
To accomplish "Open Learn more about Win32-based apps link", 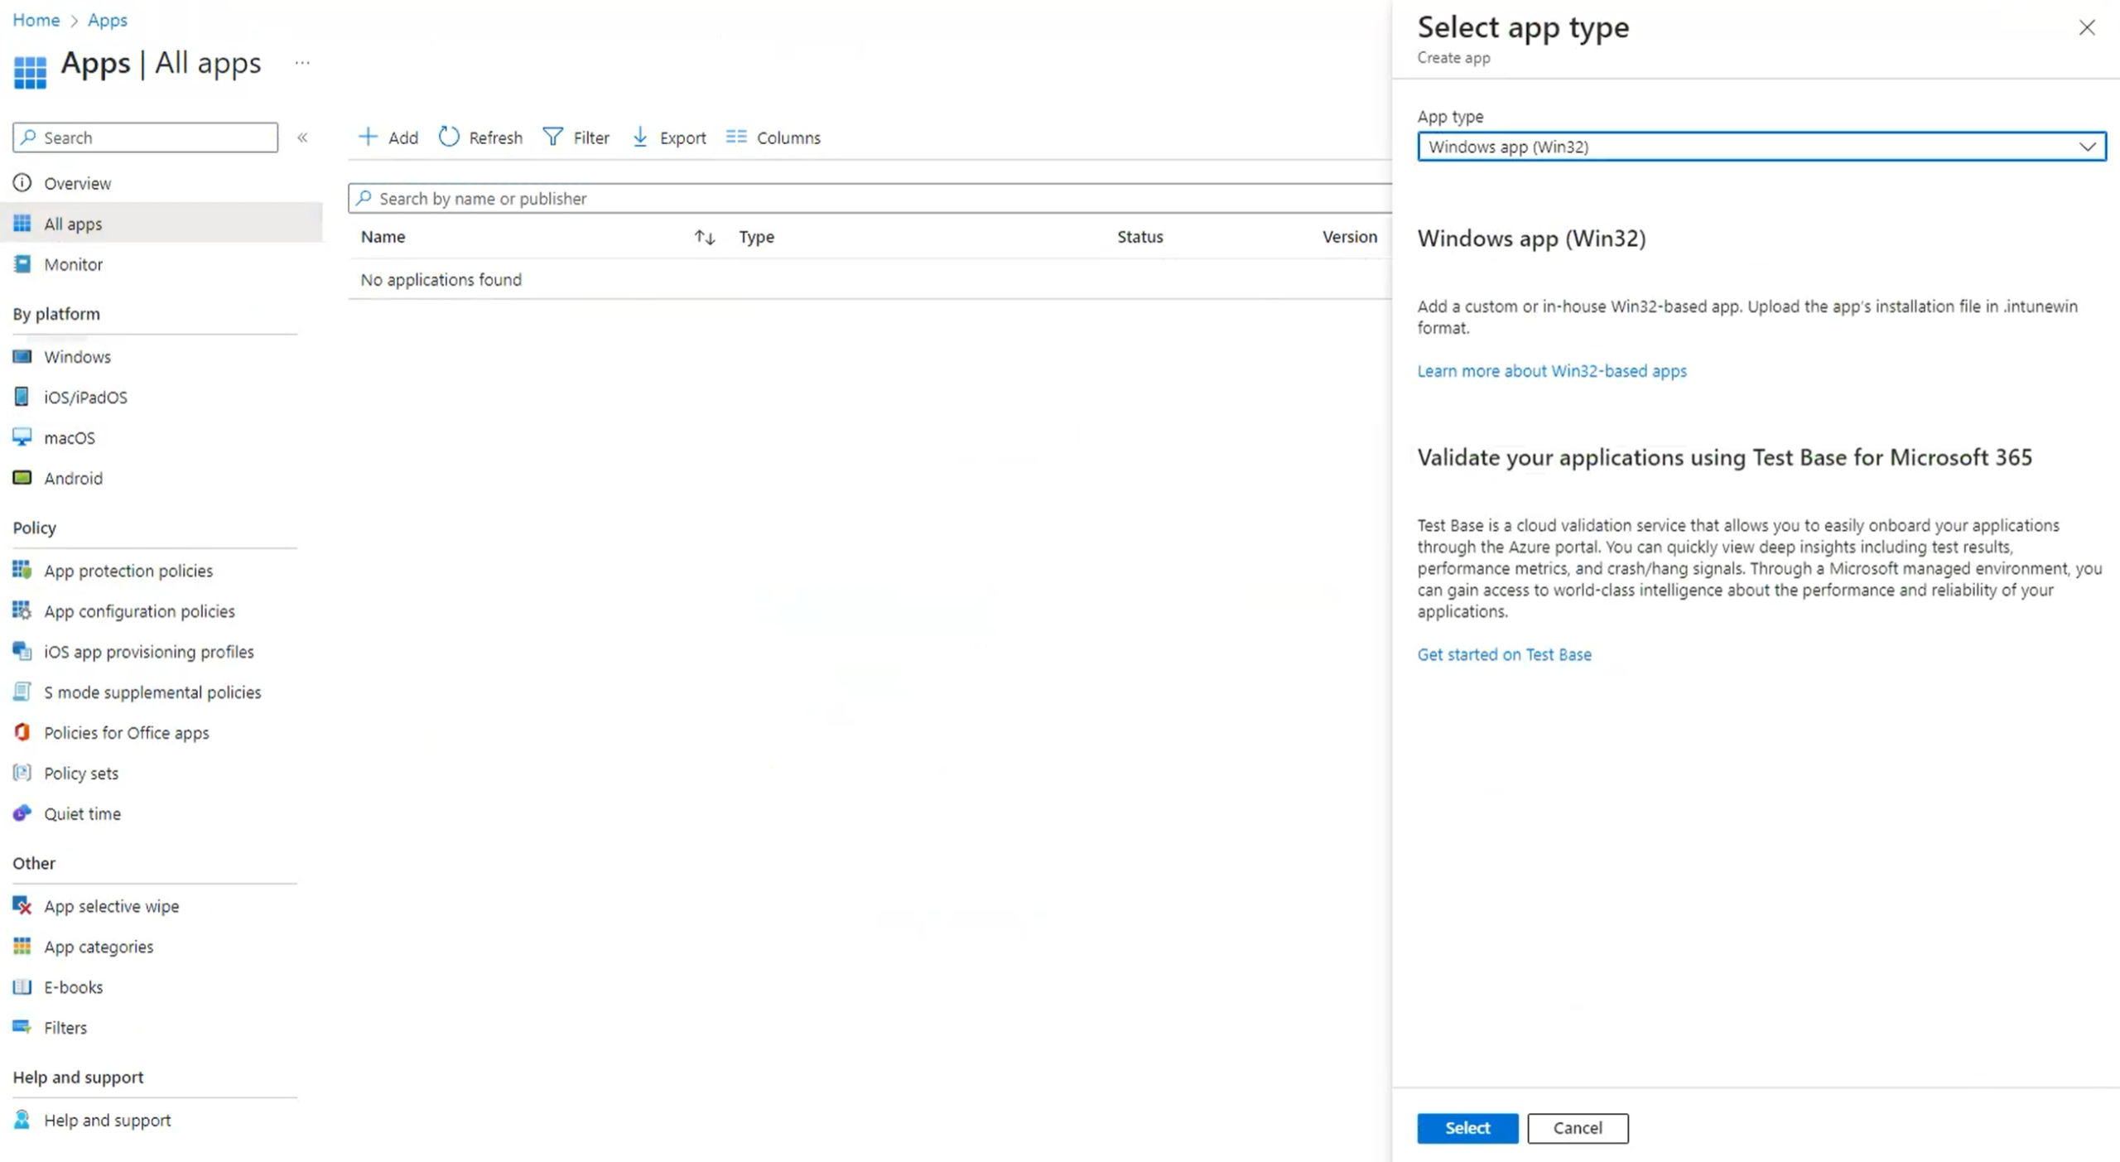I will 1551,371.
